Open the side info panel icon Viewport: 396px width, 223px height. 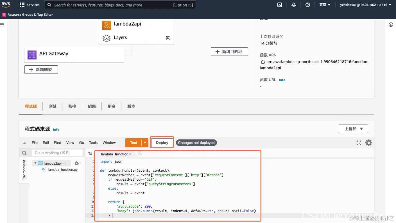(x=391, y=25)
